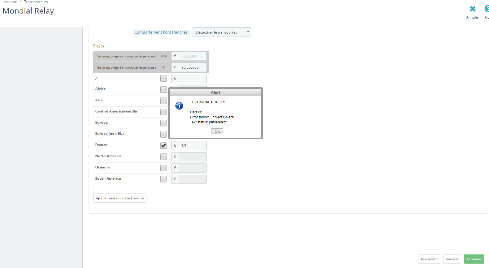Click the Plages section heading
Image resolution: width=489 pixels, height=268 pixels.
click(99, 46)
